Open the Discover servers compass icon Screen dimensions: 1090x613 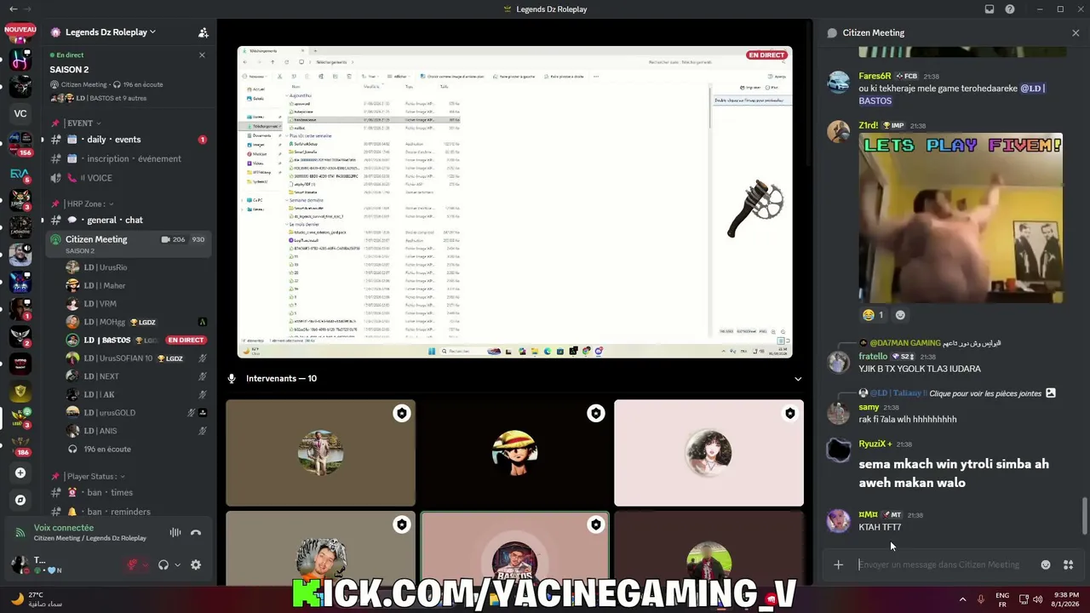pos(20,500)
